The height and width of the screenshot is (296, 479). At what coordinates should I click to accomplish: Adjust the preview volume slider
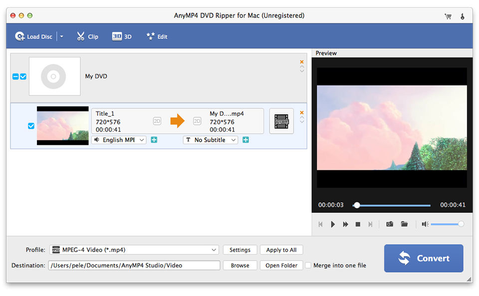click(446, 224)
